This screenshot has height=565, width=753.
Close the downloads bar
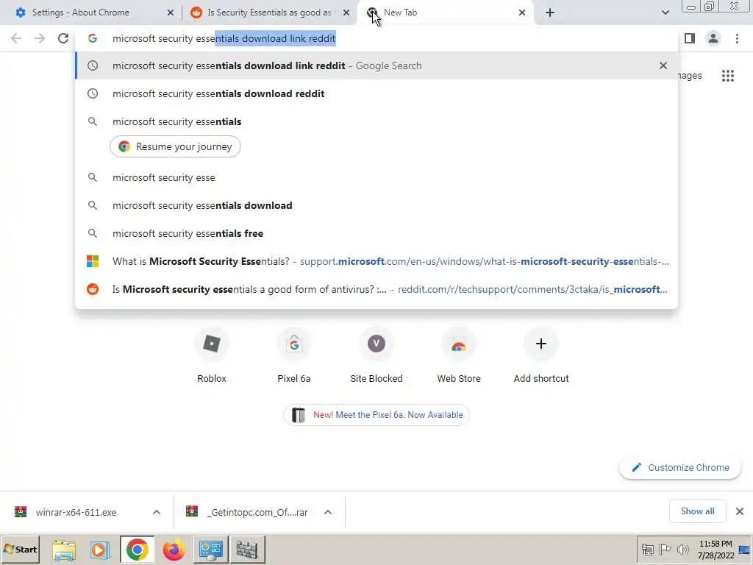coord(740,511)
